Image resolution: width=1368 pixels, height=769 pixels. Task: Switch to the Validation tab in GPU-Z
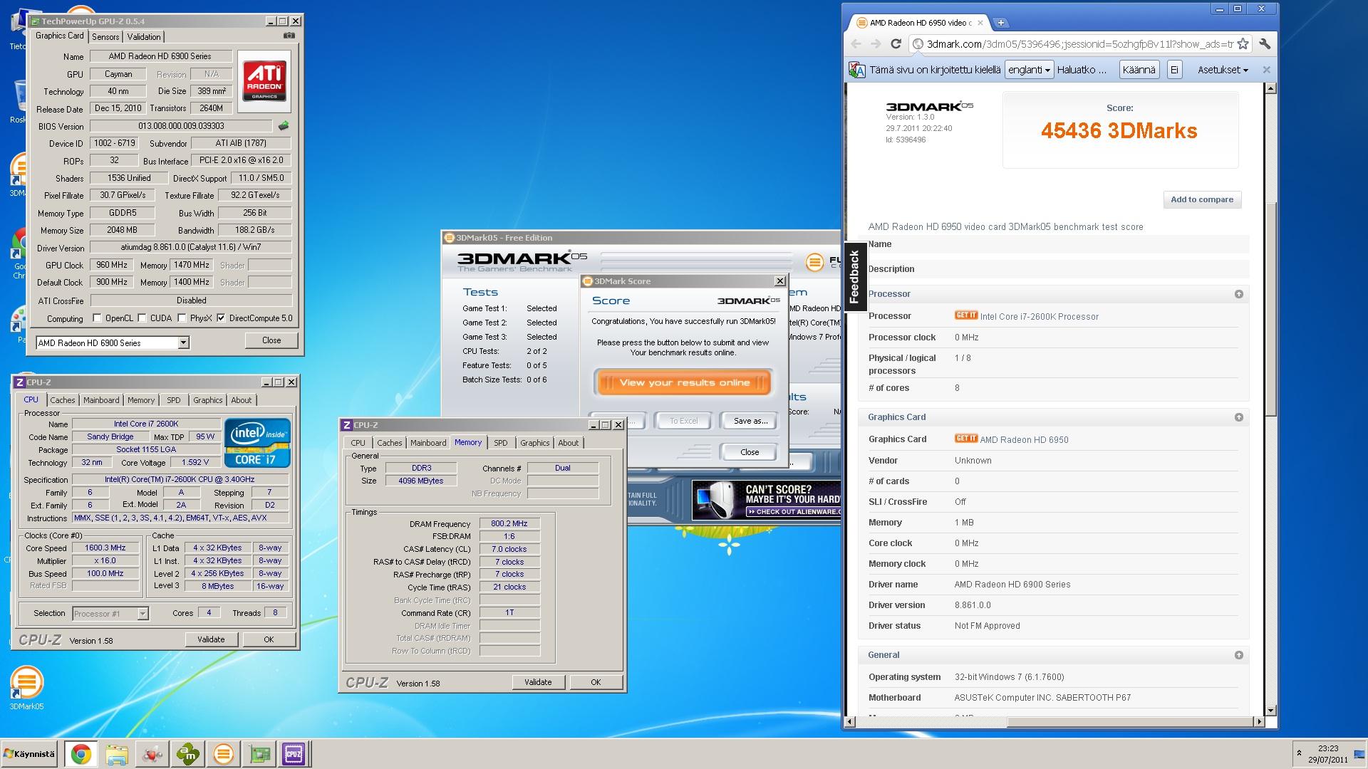pos(144,37)
